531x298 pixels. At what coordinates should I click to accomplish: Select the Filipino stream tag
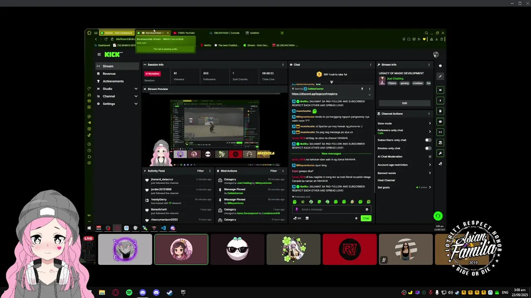pos(392,83)
